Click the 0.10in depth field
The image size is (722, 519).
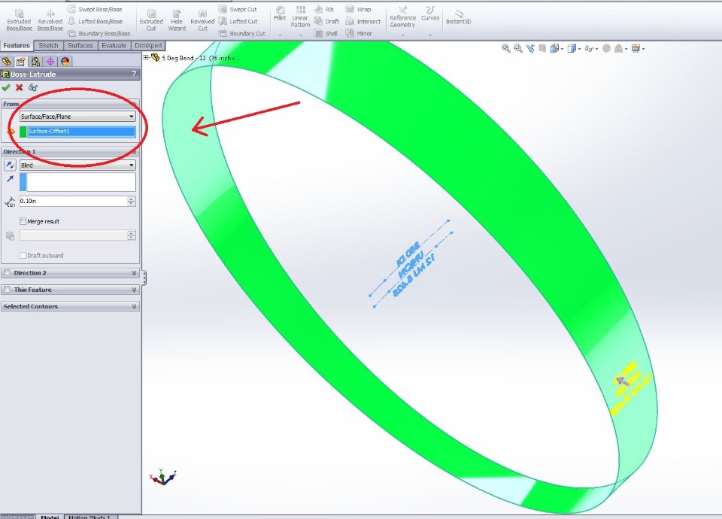coord(74,201)
